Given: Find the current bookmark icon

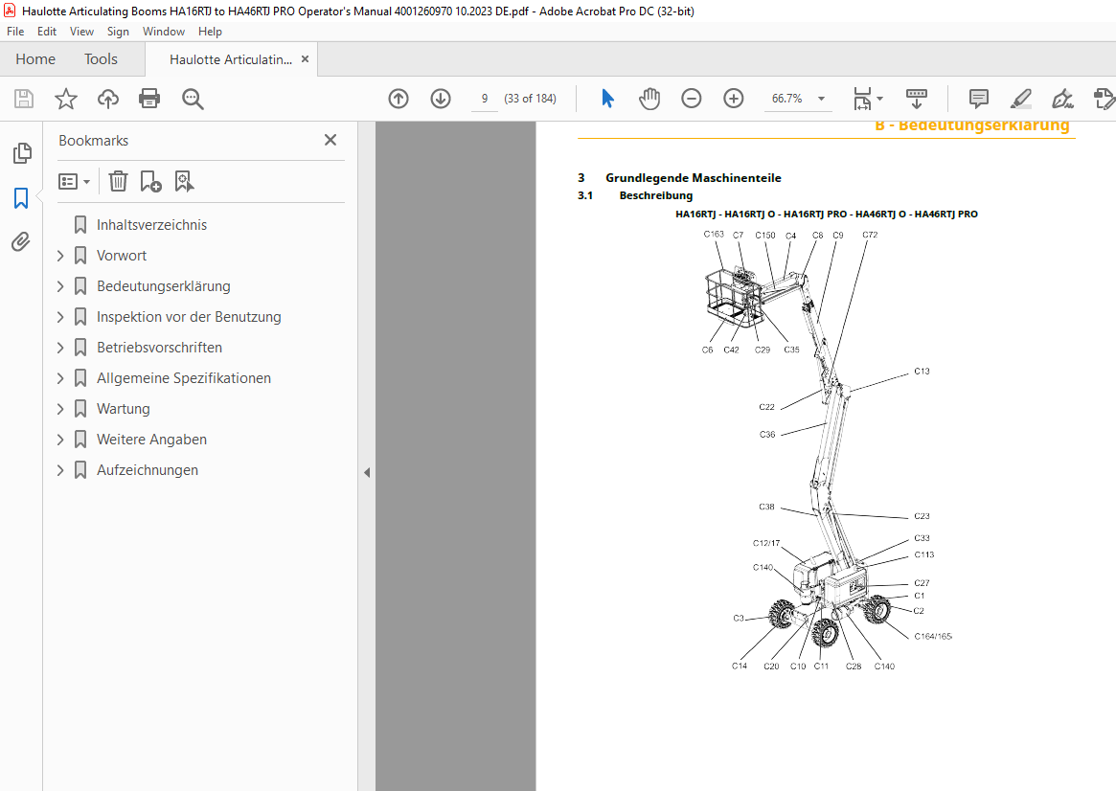Looking at the screenshot, I should 184,181.
